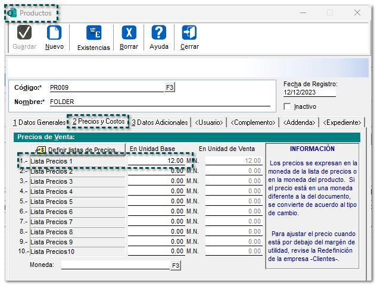The width and height of the screenshot is (377, 286).
Task: Create a new product with Nuevo
Action: (x=54, y=33)
